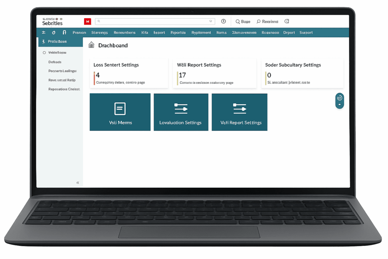Click the red logo icon beside search bar

click(x=88, y=22)
